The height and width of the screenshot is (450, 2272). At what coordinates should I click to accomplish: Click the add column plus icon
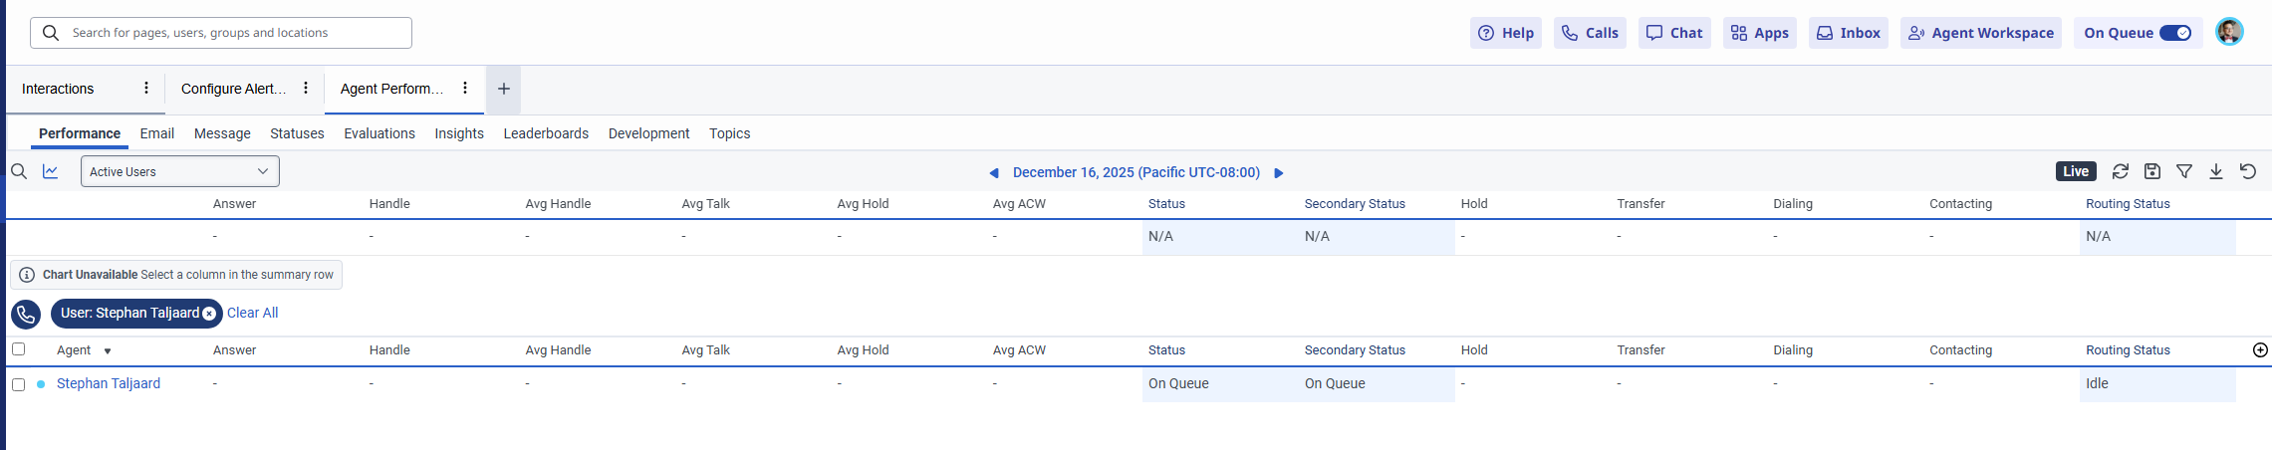tap(2260, 350)
